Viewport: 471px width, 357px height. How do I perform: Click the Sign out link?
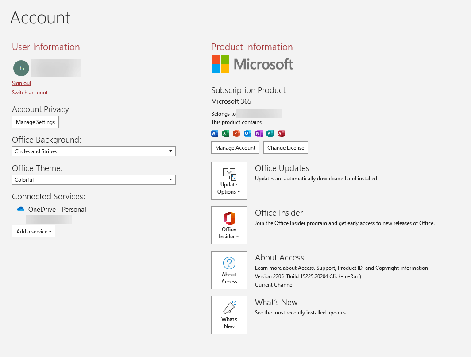[x=21, y=83]
